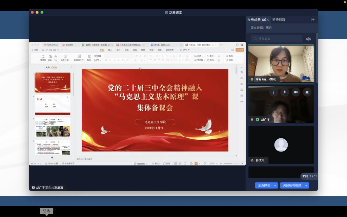Open the 查找 find tool
Image resolution: width=347 pixels, height=217 pixels.
point(230,56)
